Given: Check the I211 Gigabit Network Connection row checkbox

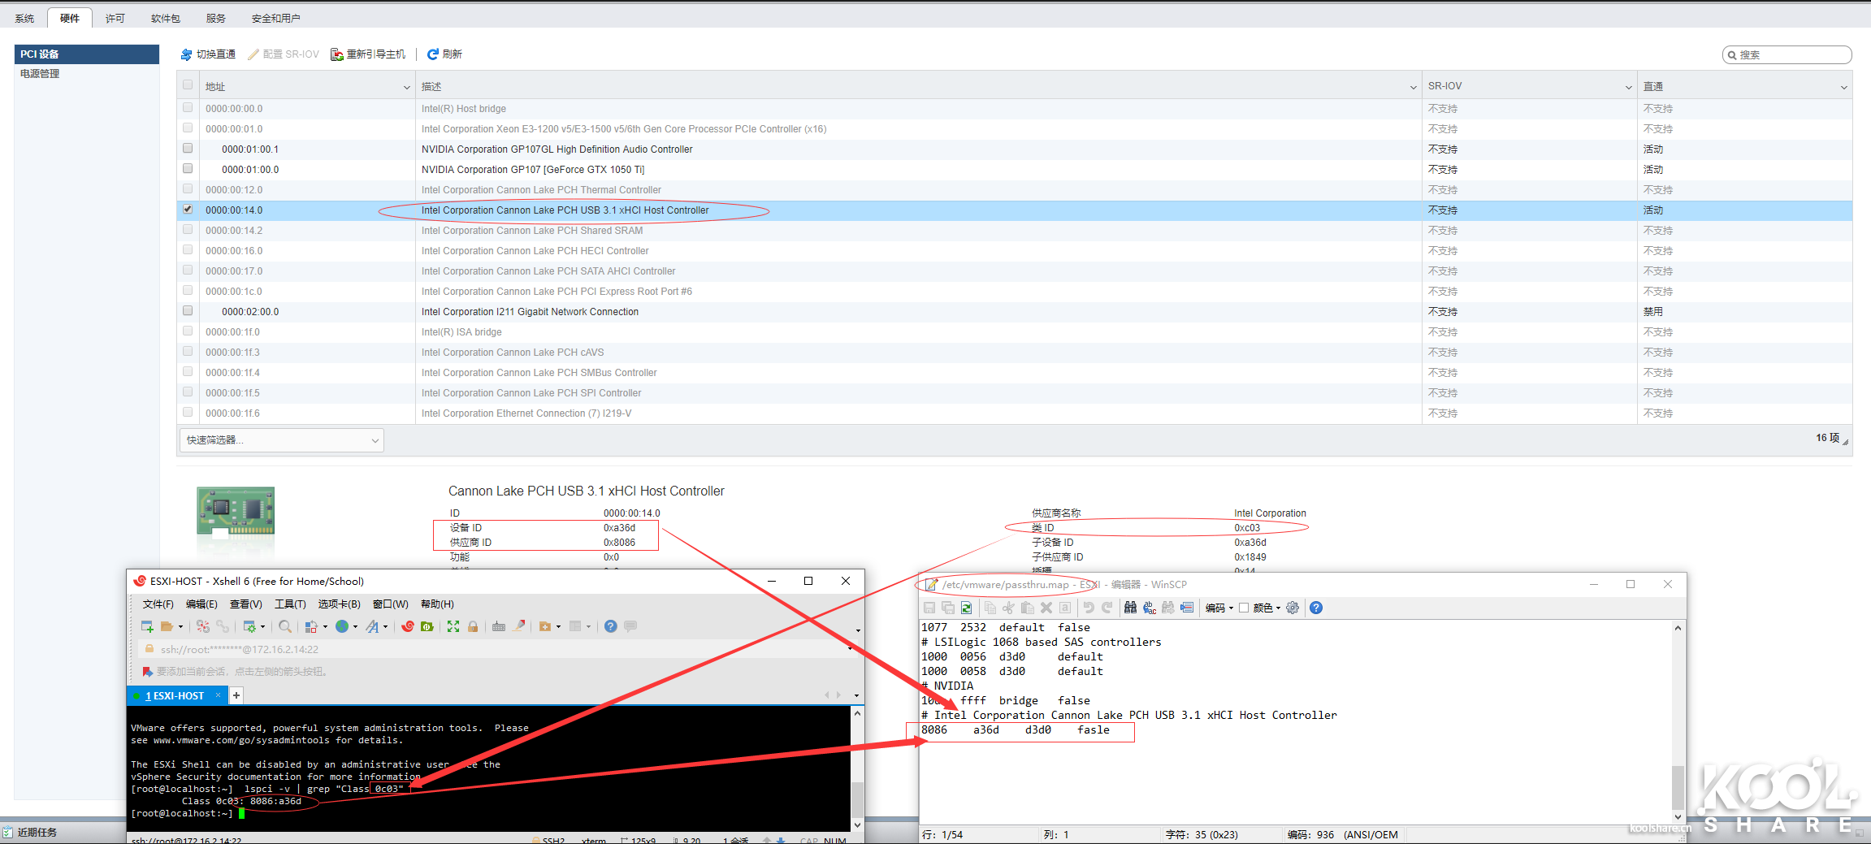Looking at the screenshot, I should click(x=188, y=310).
